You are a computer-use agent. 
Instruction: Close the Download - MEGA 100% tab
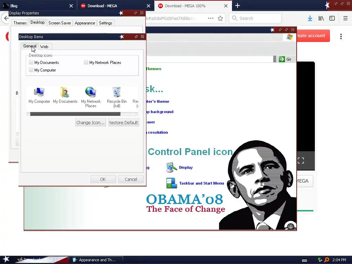(x=226, y=6)
